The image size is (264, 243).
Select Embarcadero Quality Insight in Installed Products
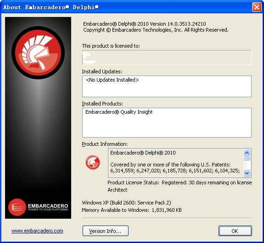119,112
